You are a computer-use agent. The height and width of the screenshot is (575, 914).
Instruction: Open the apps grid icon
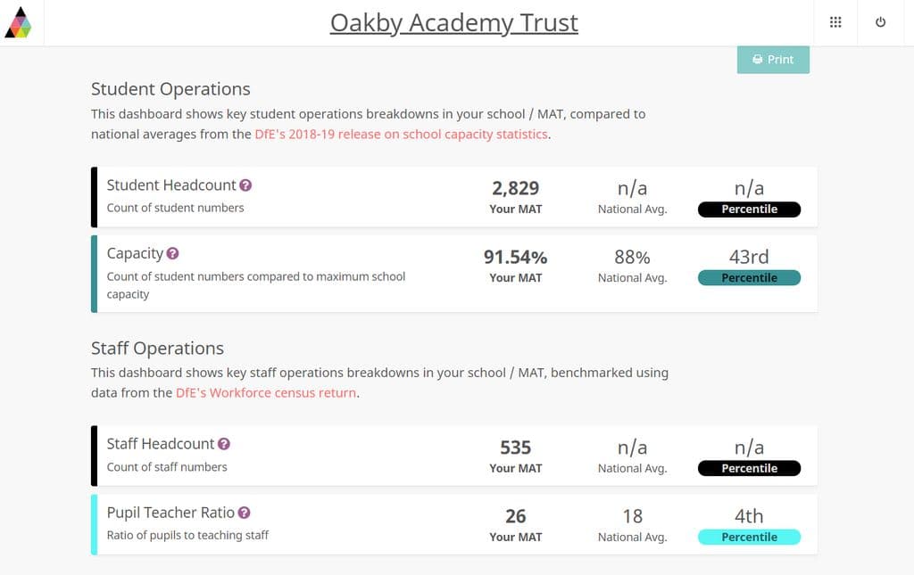click(835, 22)
